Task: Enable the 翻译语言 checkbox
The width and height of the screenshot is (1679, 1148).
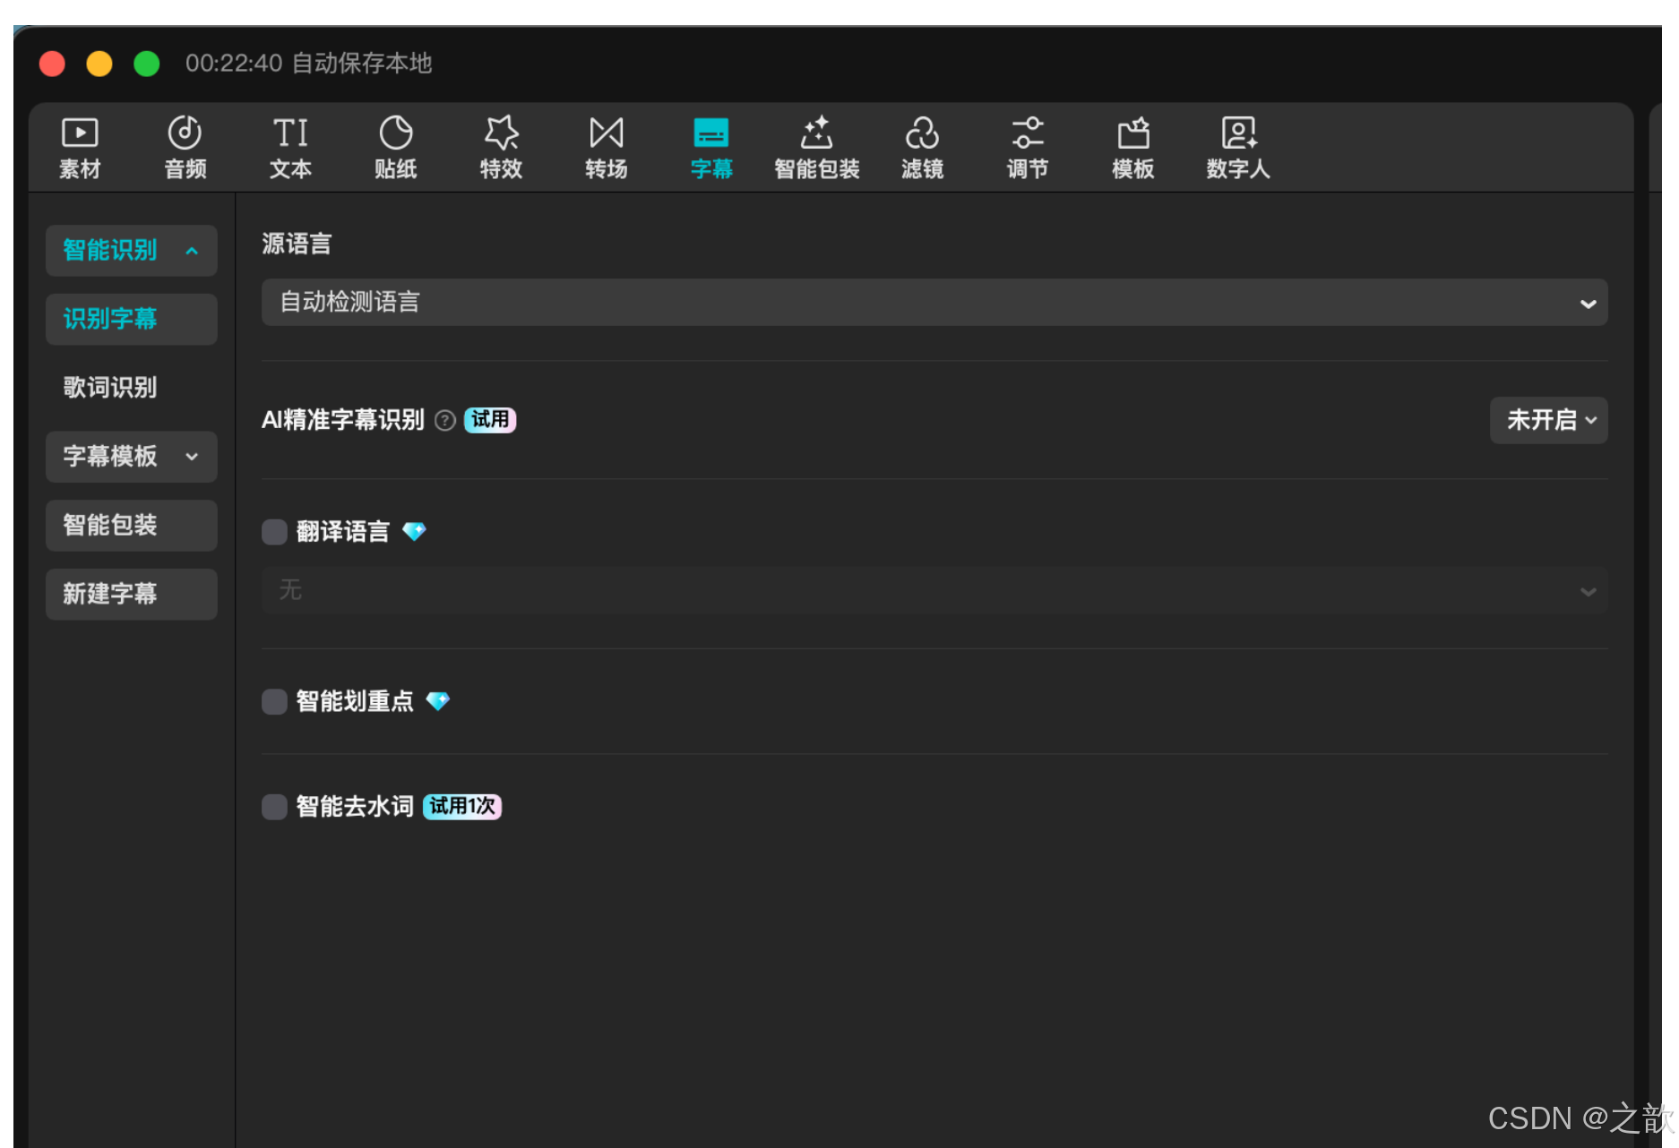Action: tap(274, 532)
